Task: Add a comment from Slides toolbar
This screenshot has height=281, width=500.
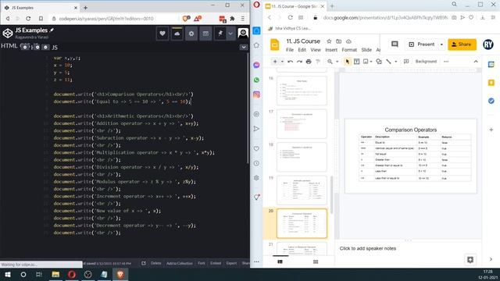Action: [406, 62]
